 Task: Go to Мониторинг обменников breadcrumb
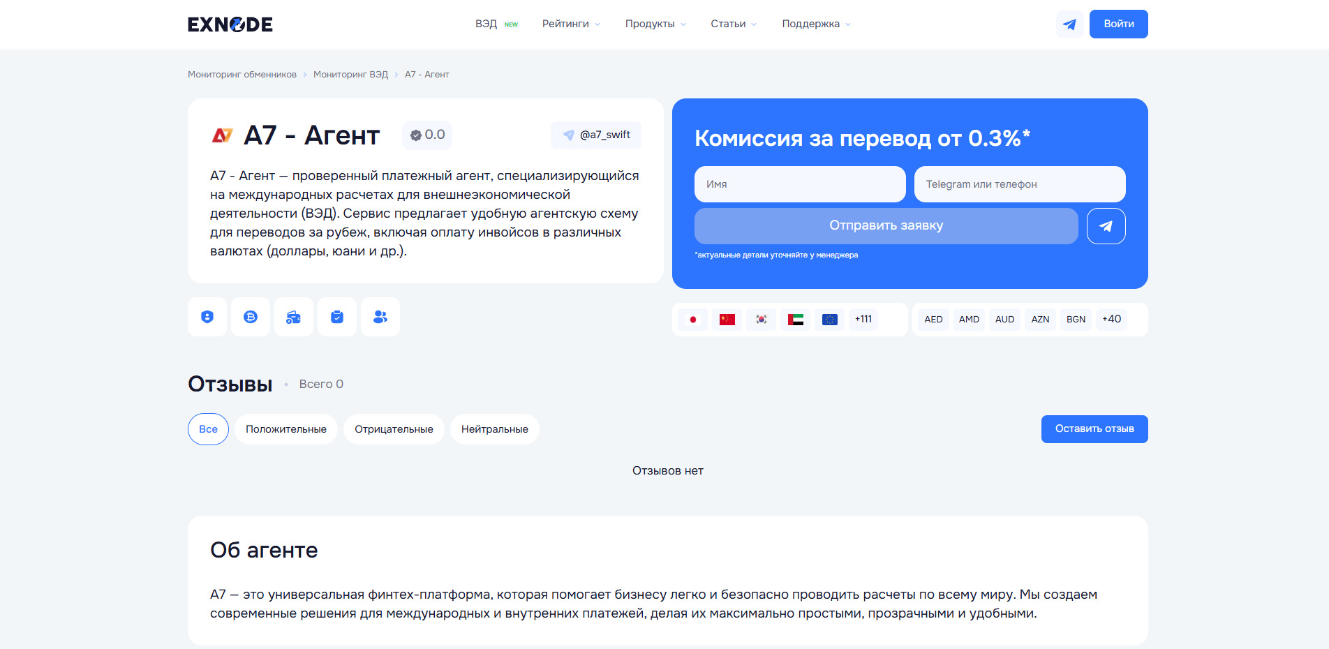[x=242, y=75]
